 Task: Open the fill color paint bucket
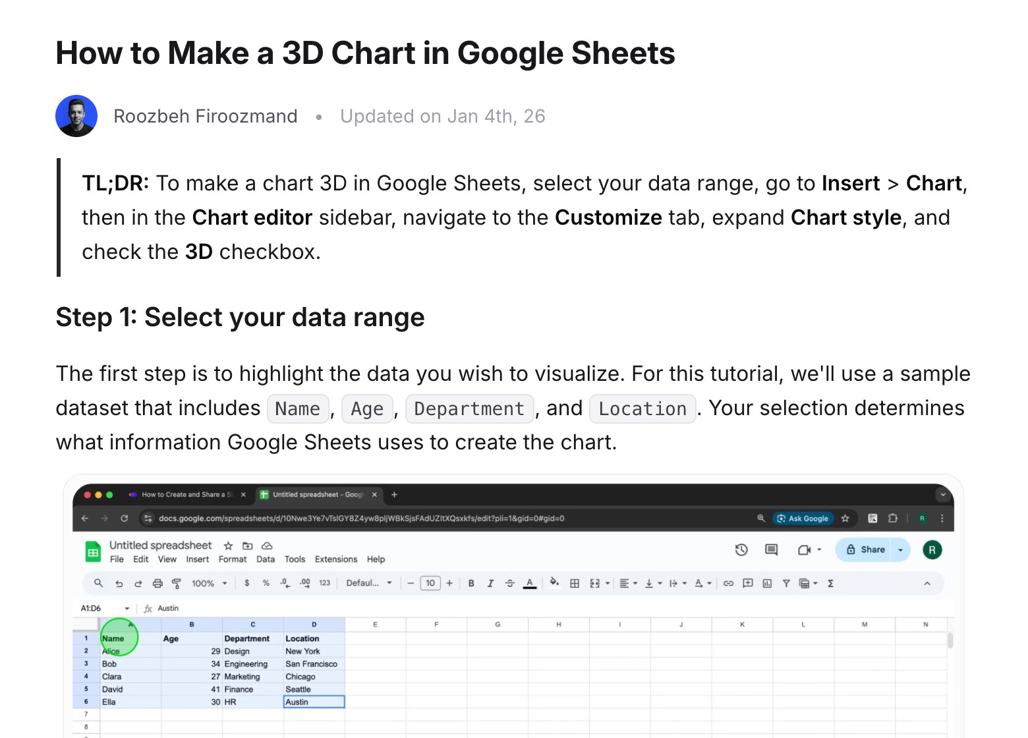click(554, 582)
